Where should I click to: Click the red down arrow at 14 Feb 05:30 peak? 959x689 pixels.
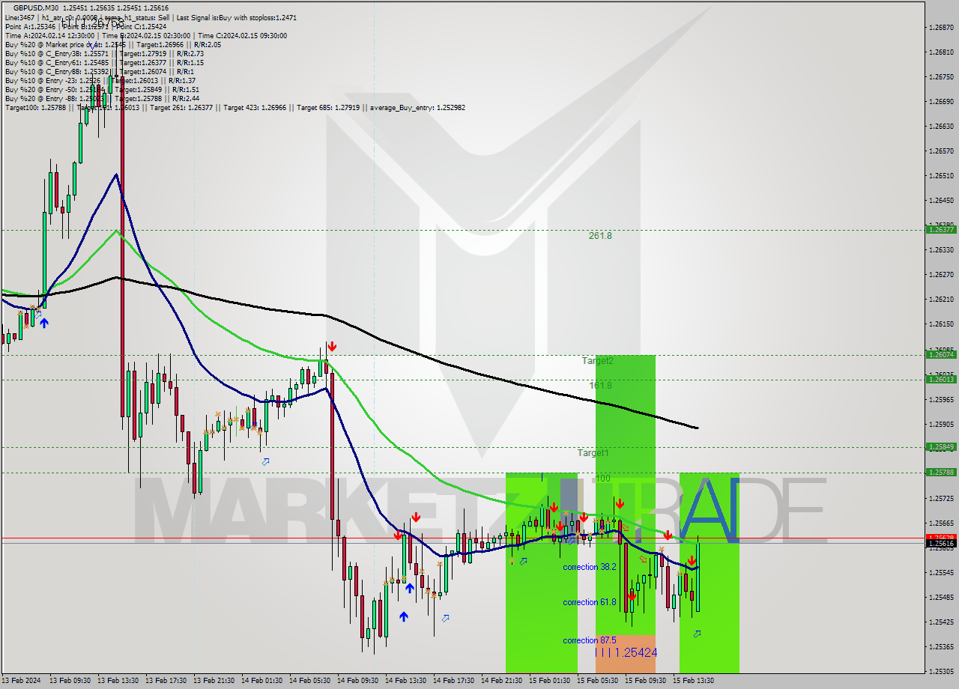tap(331, 346)
